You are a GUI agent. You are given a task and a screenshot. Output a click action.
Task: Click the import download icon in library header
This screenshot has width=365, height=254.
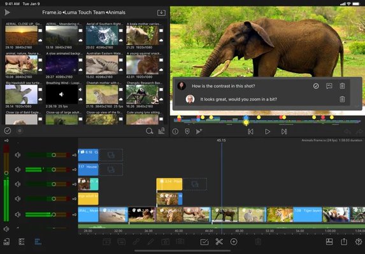point(161,13)
